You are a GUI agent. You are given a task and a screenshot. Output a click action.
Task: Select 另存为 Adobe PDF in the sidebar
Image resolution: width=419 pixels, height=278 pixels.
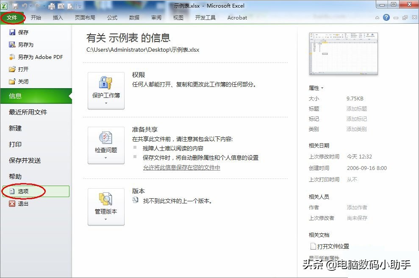[x=35, y=57]
